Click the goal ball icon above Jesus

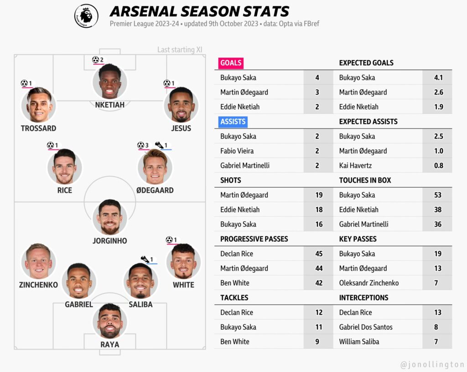coord(167,83)
